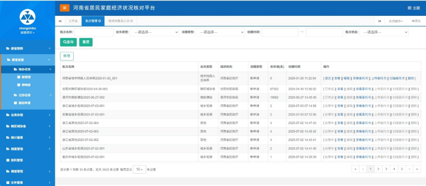426x186 pixels.
Task: Click 查看 in 重庆市城乡低保 row
Action: (x=340, y=157)
